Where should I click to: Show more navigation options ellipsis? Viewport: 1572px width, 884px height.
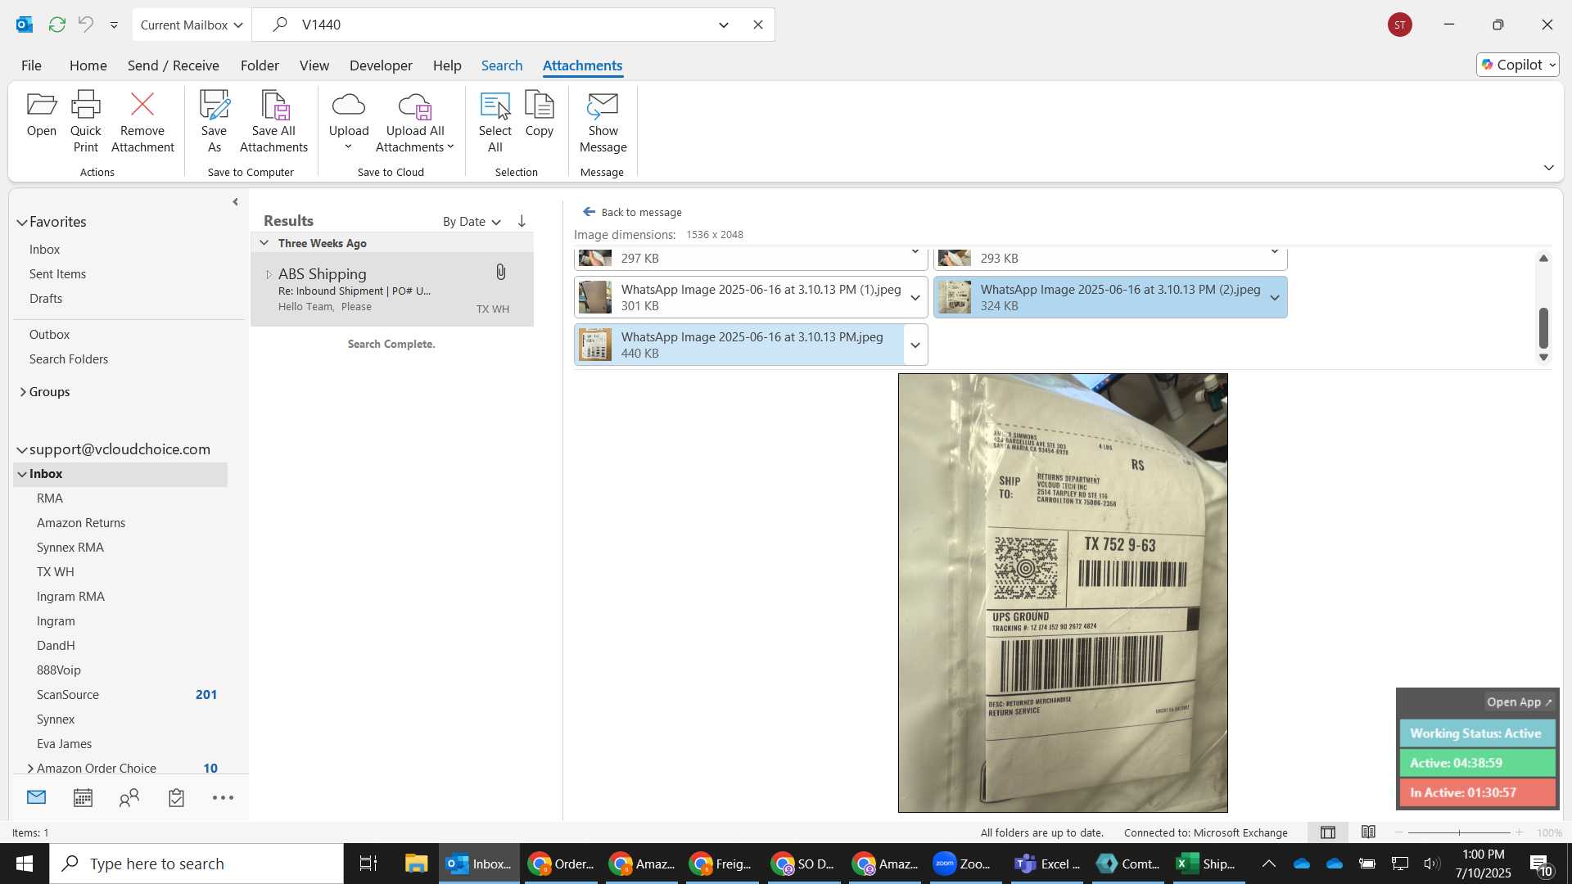point(223,797)
